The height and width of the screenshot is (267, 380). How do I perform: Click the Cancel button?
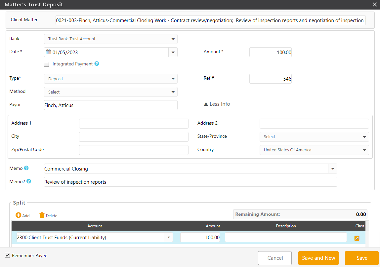click(274, 258)
